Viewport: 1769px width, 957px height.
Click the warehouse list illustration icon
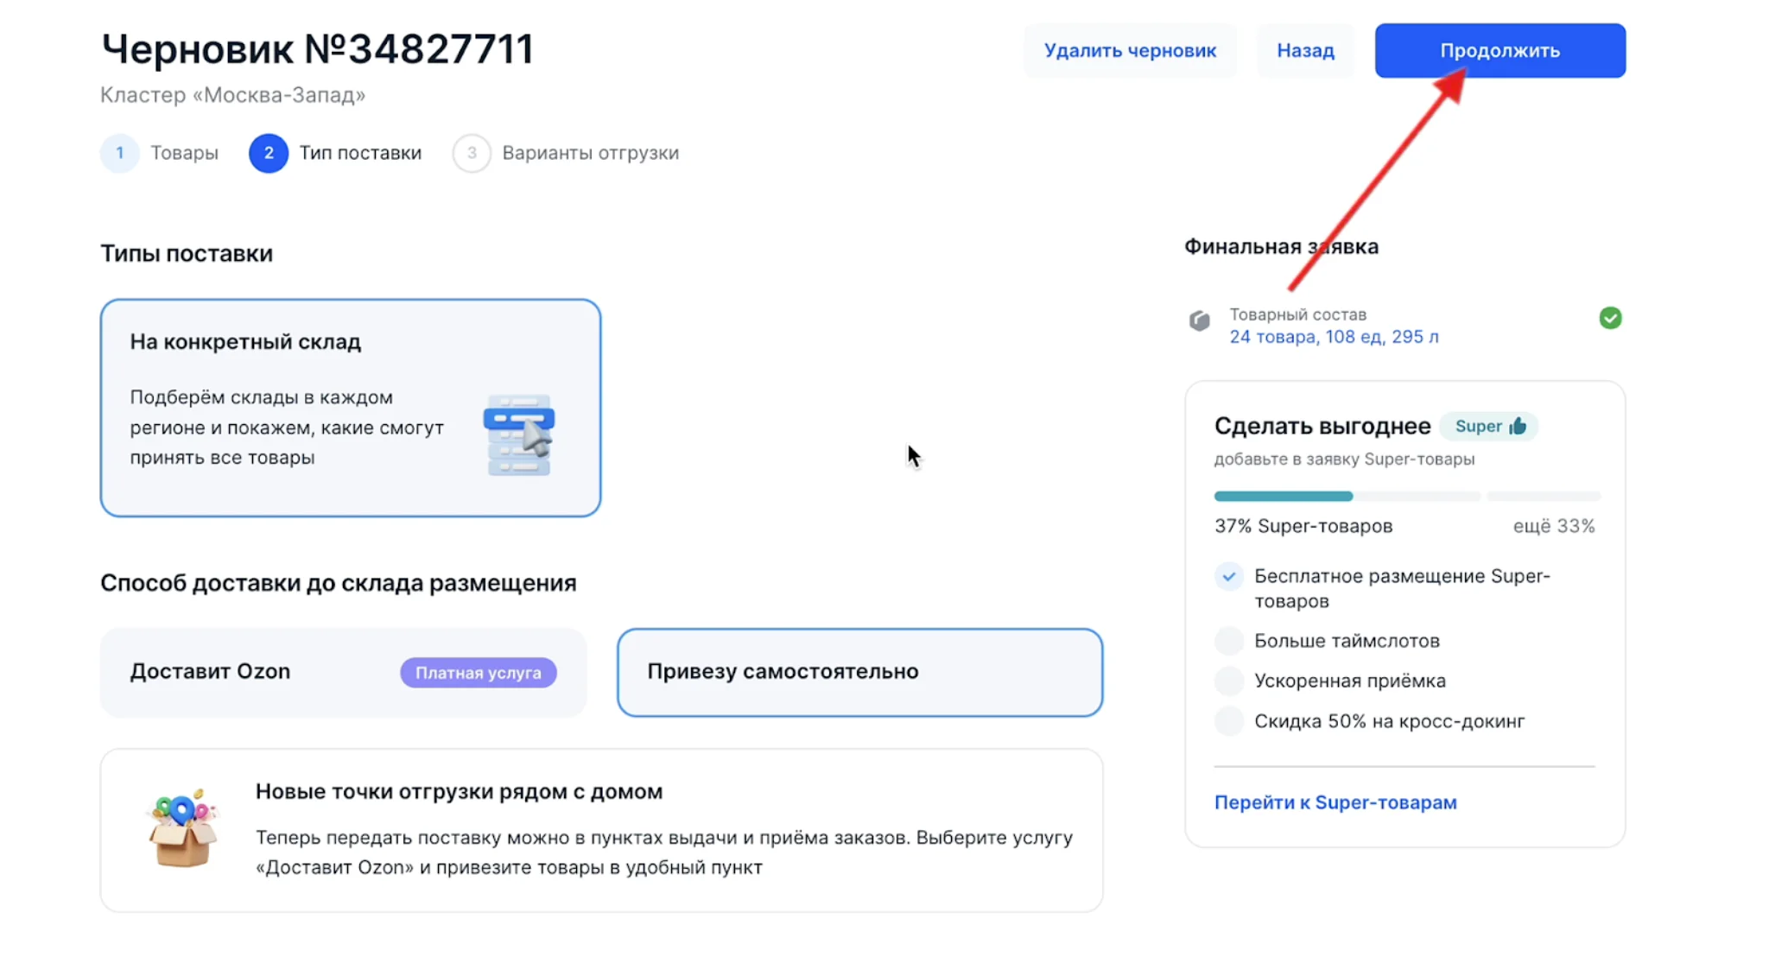pyautogui.click(x=518, y=434)
